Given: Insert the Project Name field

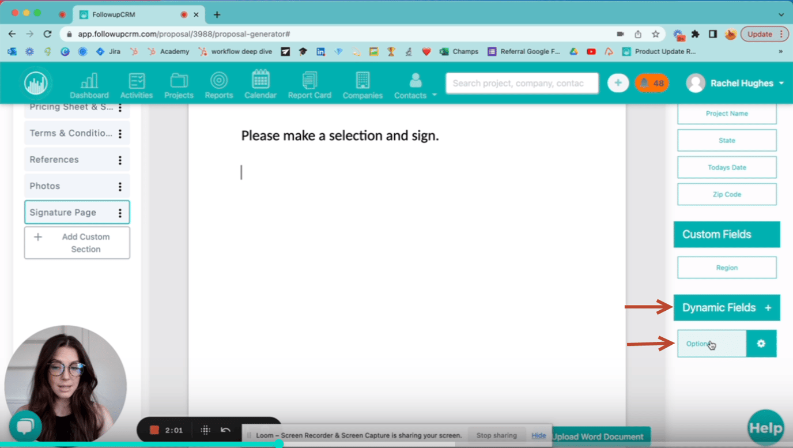Looking at the screenshot, I should click(727, 114).
